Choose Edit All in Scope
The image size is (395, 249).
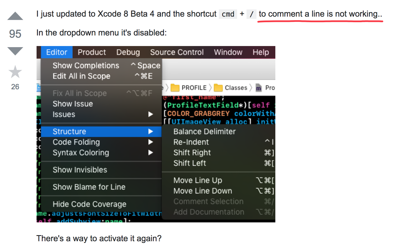[101, 76]
